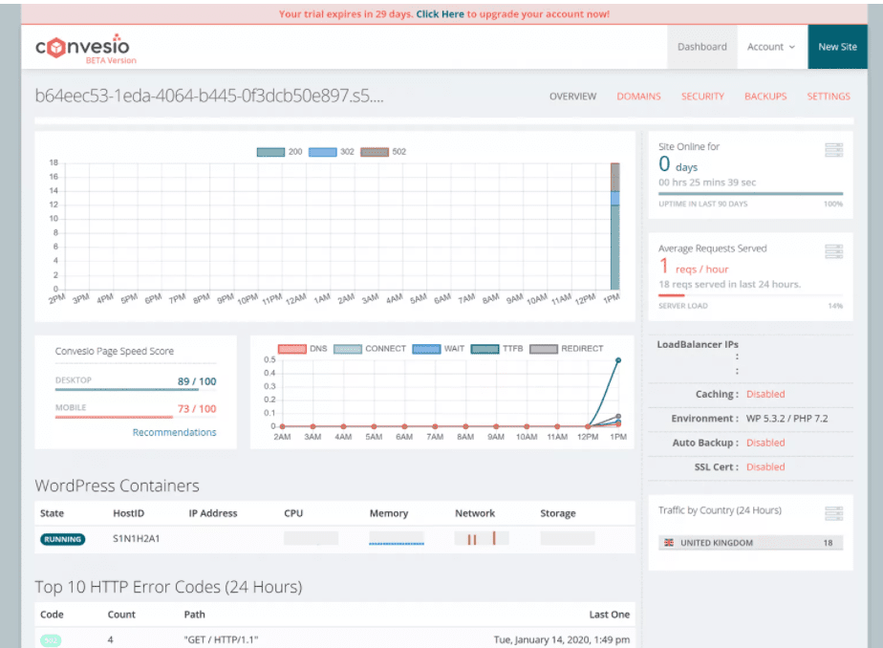Click the Storage sparkline for S1N1H2A1

coord(567,538)
